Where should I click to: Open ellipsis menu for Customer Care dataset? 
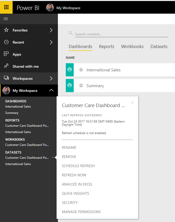pyautogui.click(x=53, y=157)
